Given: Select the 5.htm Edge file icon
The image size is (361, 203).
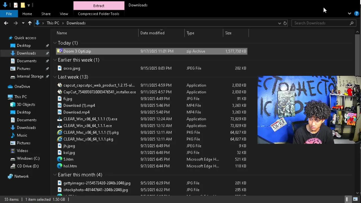Looking at the screenshot, I should pyautogui.click(x=60, y=159).
